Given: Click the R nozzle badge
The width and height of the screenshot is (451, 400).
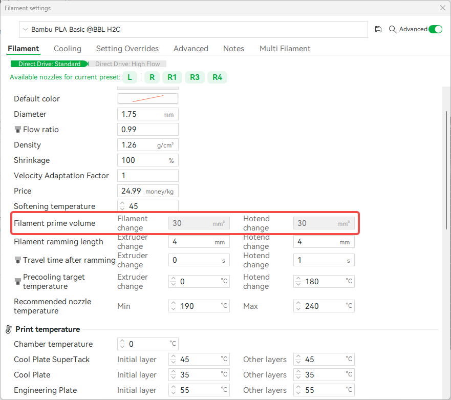Looking at the screenshot, I should click(152, 77).
